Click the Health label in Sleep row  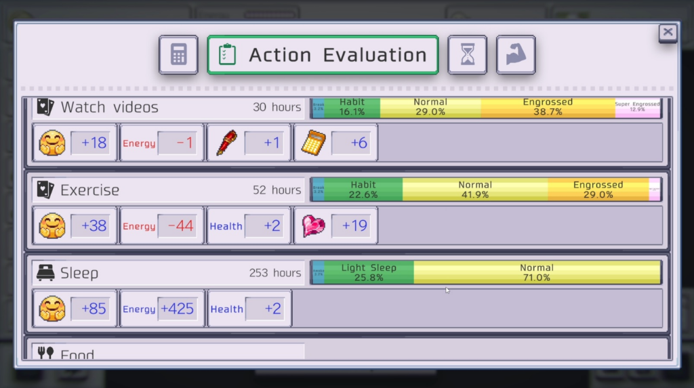tap(226, 309)
